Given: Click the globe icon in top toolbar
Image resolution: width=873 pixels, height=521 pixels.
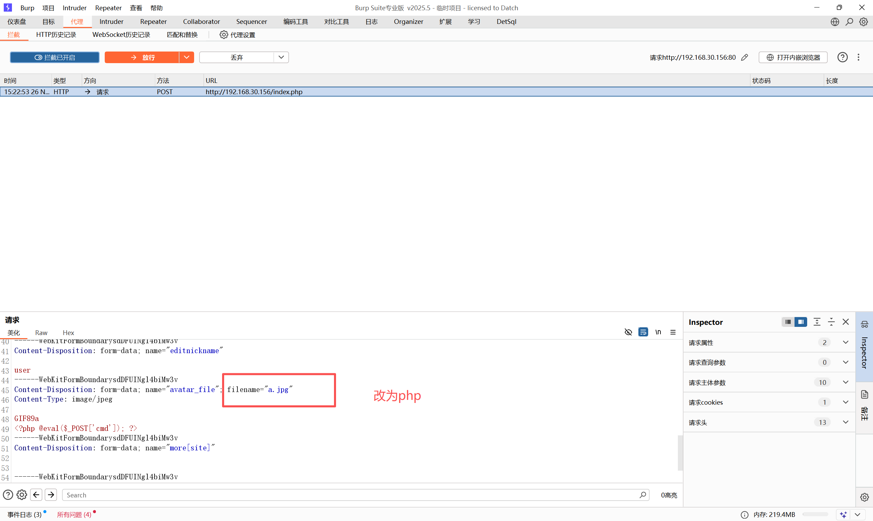Looking at the screenshot, I should pyautogui.click(x=835, y=22).
